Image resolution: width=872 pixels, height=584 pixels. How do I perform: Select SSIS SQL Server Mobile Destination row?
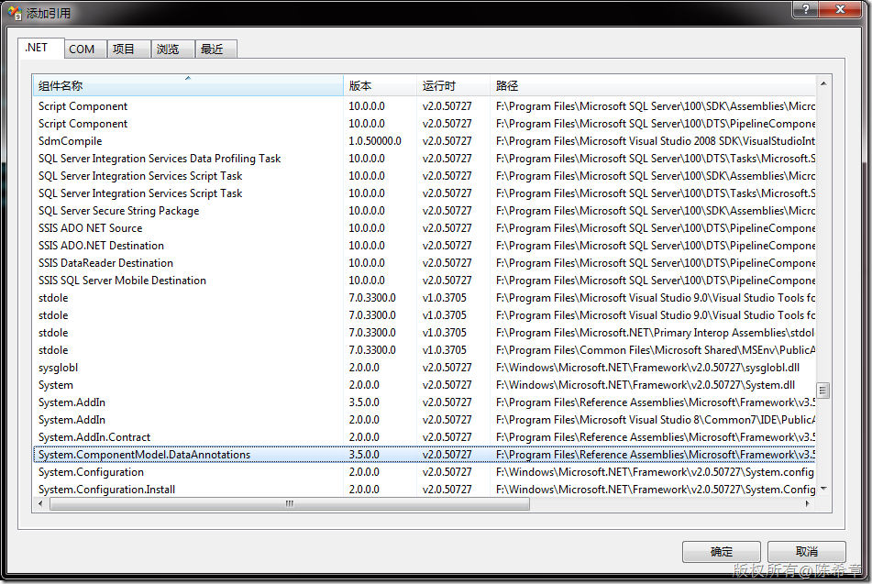tap(425, 281)
